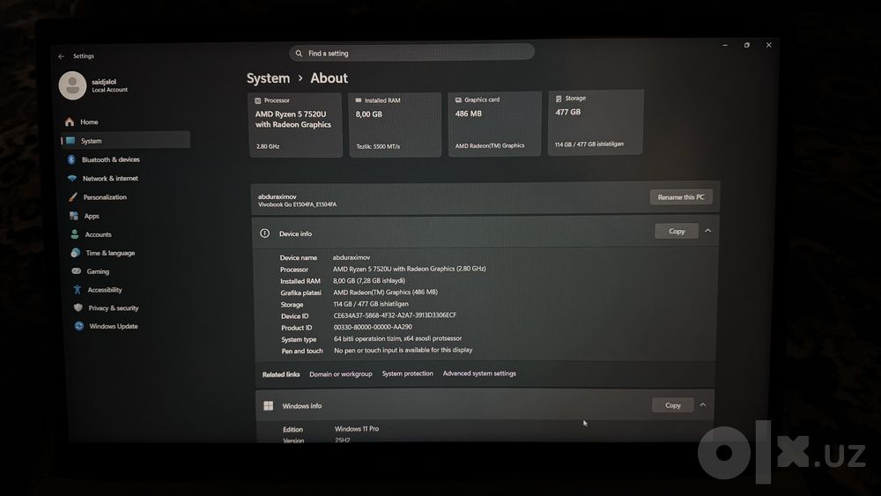Screen dimensions: 881x496
Task: Copy the Device info details
Action: [677, 231]
